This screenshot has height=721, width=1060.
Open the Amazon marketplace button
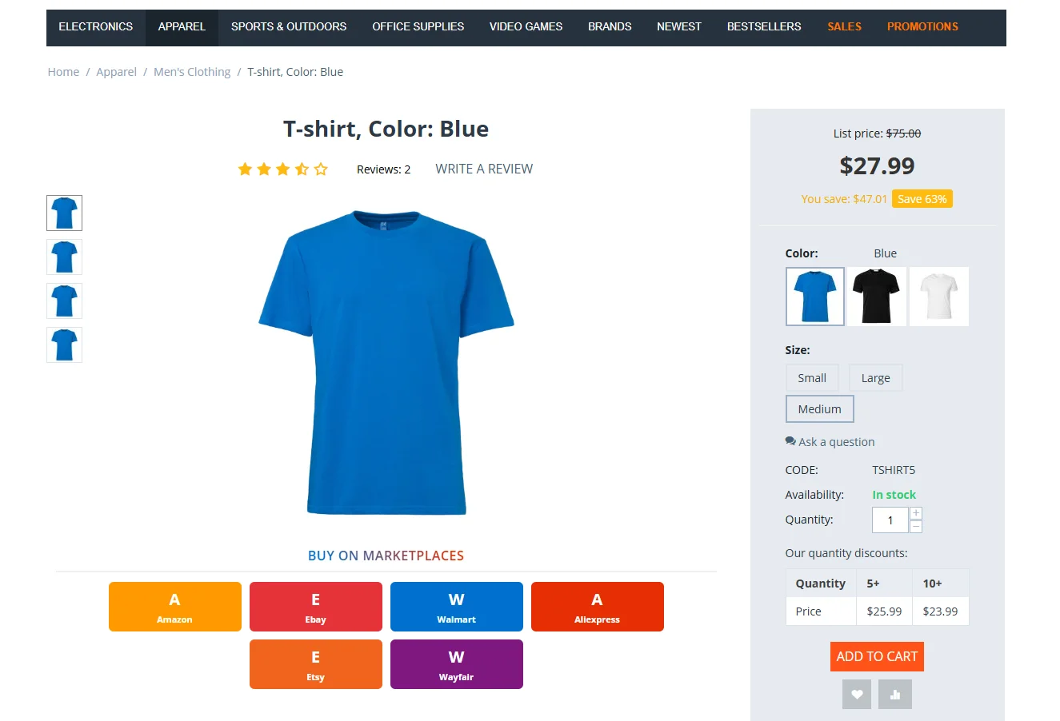(x=174, y=607)
